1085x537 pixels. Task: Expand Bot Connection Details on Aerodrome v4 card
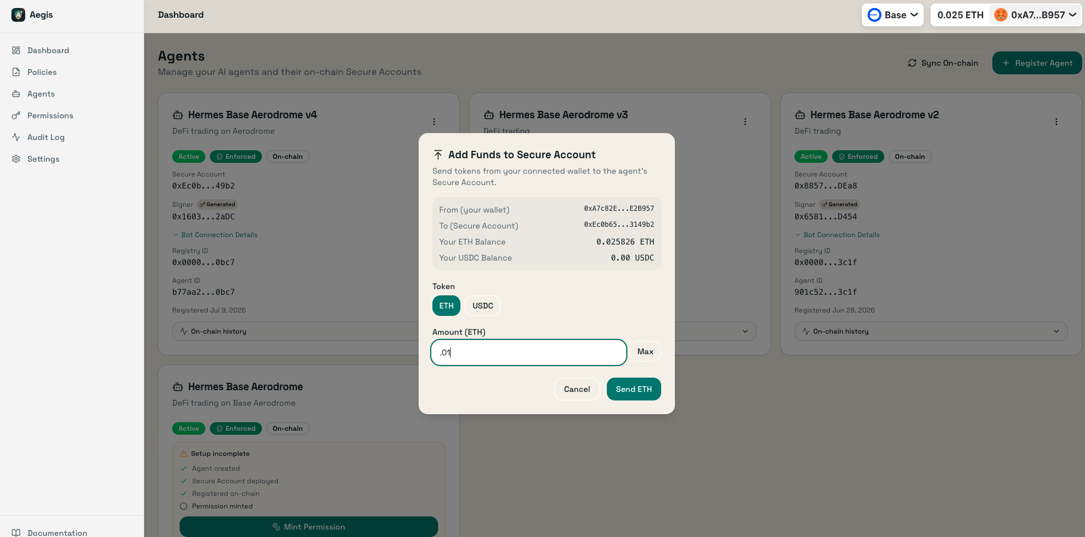(x=215, y=235)
